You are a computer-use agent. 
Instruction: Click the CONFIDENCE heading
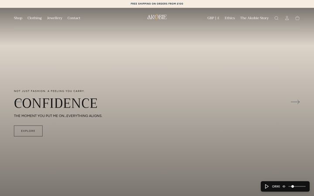[56, 103]
